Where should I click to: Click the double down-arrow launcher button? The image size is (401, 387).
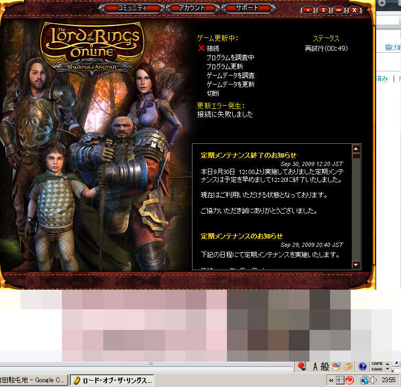coord(323,10)
